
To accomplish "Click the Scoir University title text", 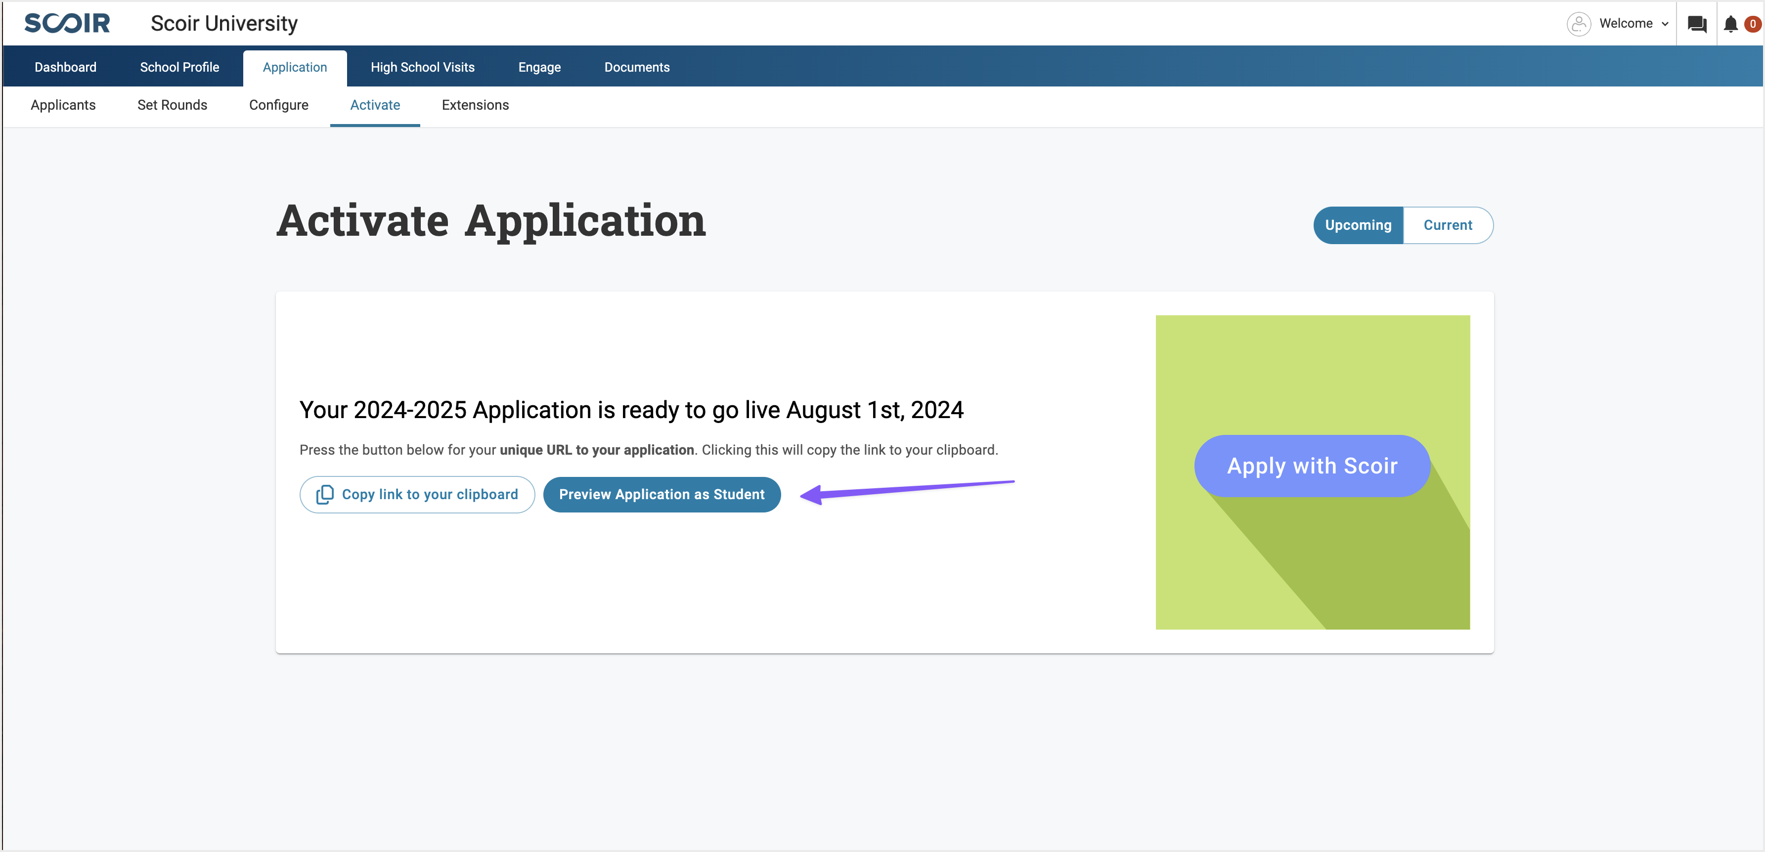I will [224, 23].
